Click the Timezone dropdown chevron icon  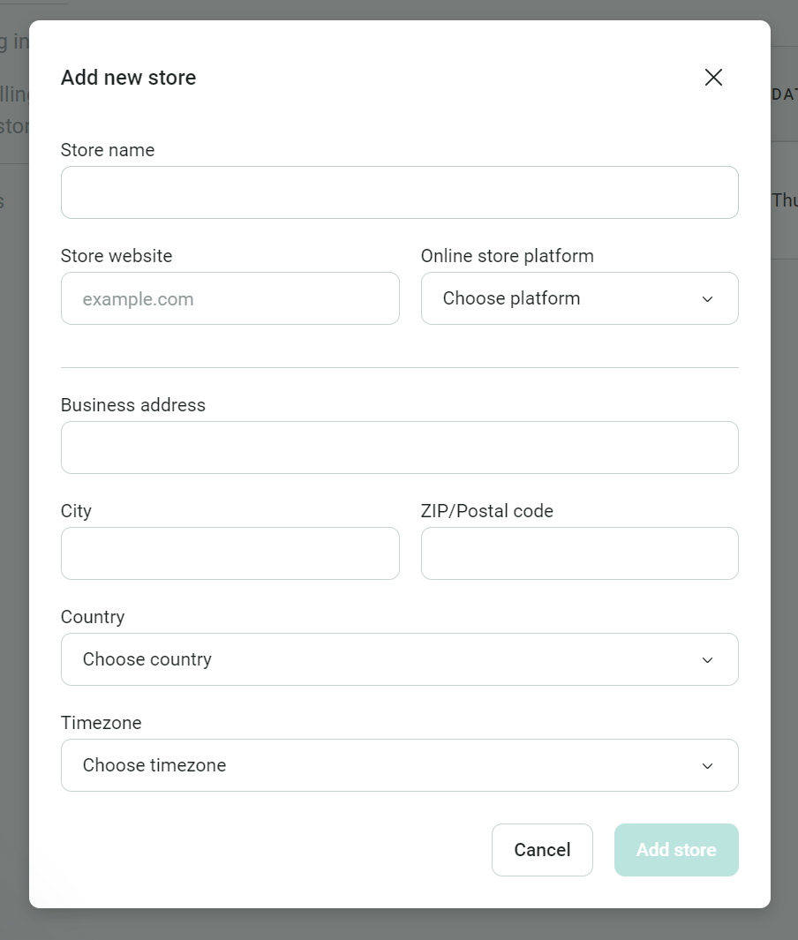pos(706,765)
